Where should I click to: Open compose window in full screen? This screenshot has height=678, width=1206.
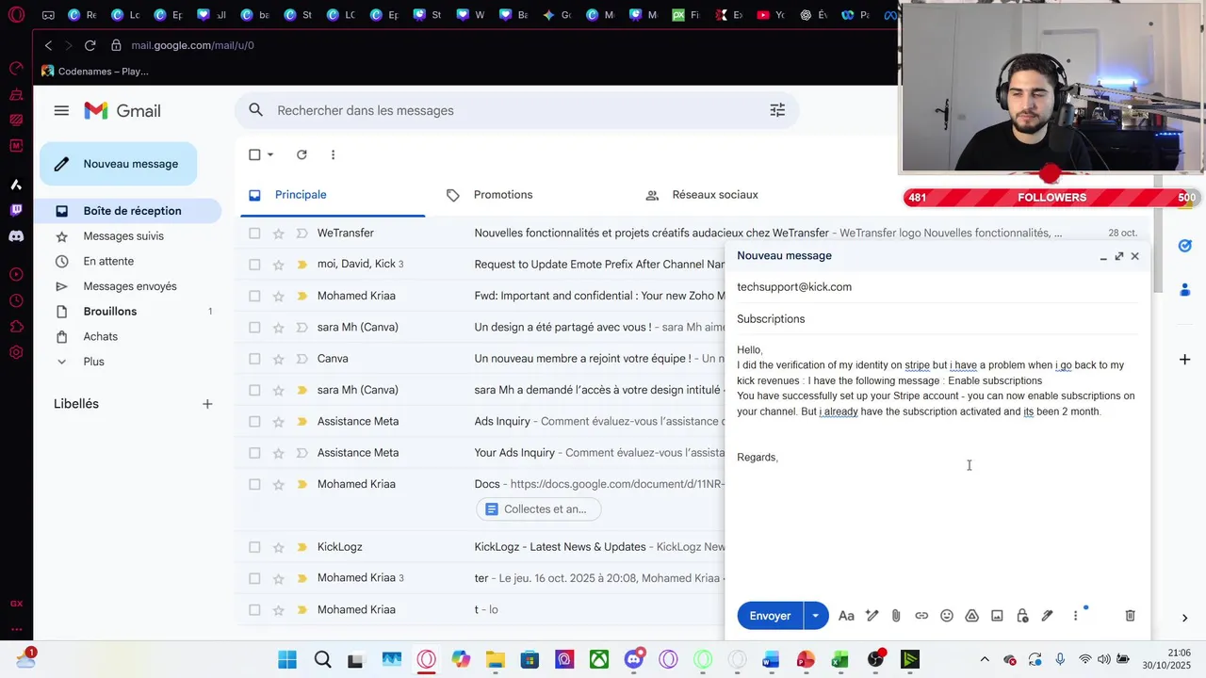point(1119,256)
